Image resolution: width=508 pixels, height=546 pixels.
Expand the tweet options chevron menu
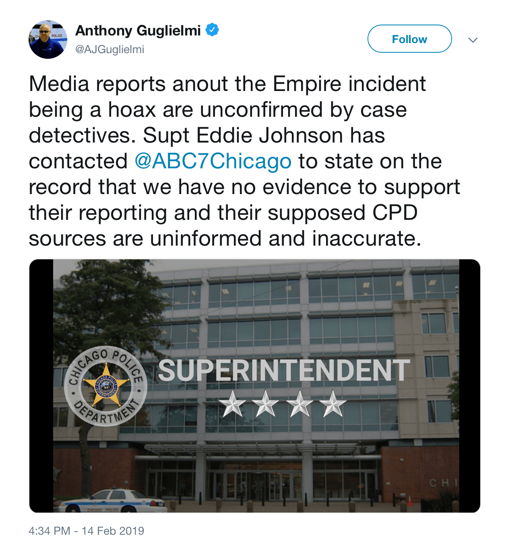coord(473,40)
